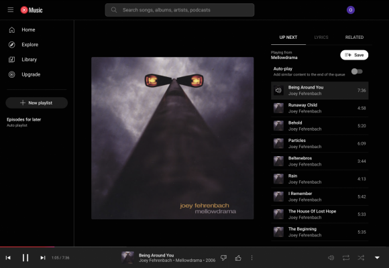Click the Behold row thumbnail
Viewport: 389px width, 268px height.
[x=278, y=126]
